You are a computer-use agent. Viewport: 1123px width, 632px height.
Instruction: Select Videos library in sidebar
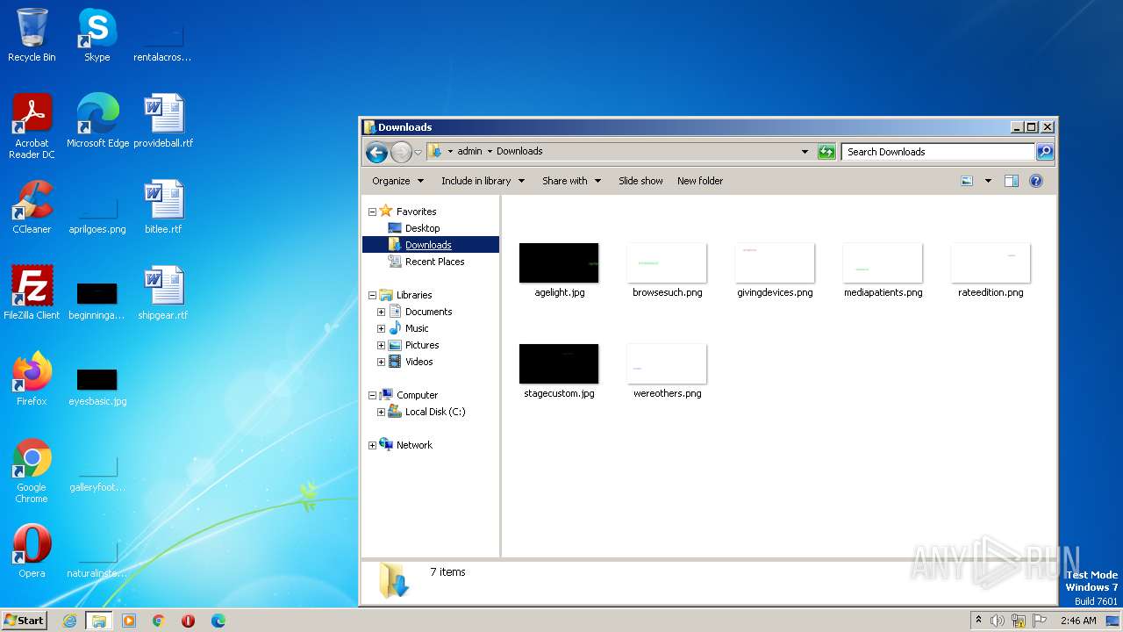pos(418,362)
